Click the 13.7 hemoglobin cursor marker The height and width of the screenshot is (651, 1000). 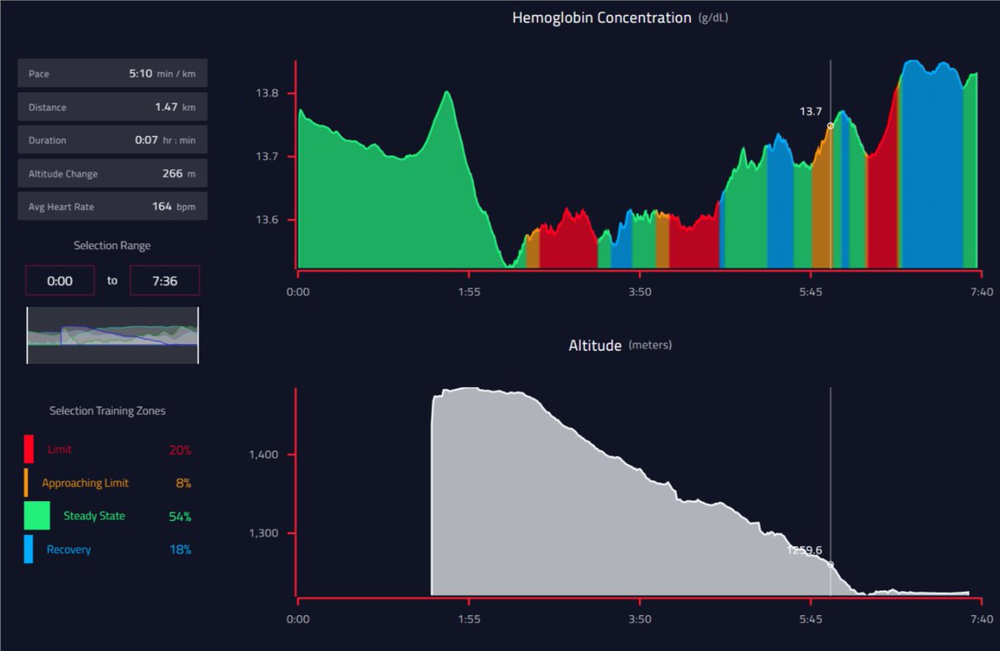click(830, 125)
